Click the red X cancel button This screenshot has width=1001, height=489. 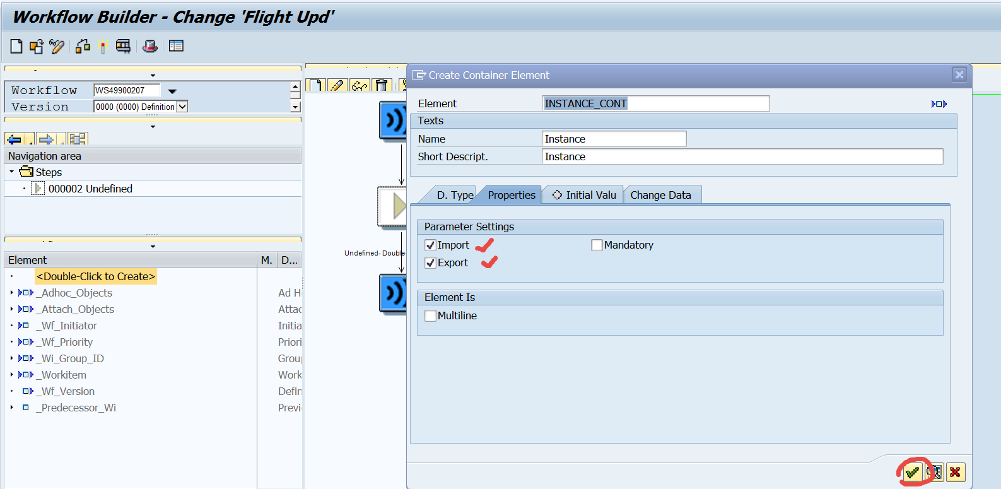tap(955, 472)
